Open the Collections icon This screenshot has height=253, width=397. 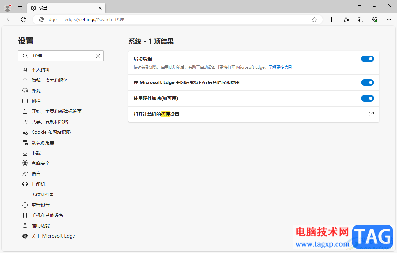click(x=360, y=19)
